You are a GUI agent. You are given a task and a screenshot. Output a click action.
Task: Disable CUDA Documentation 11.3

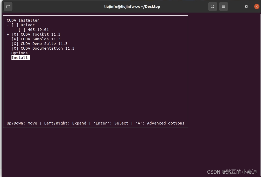tap(15, 48)
